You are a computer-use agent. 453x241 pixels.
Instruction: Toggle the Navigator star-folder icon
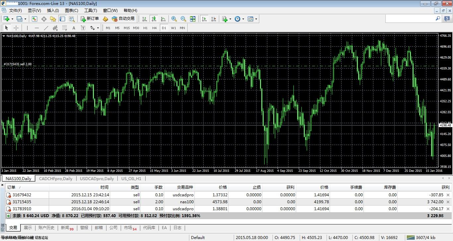pyautogui.click(x=53, y=19)
